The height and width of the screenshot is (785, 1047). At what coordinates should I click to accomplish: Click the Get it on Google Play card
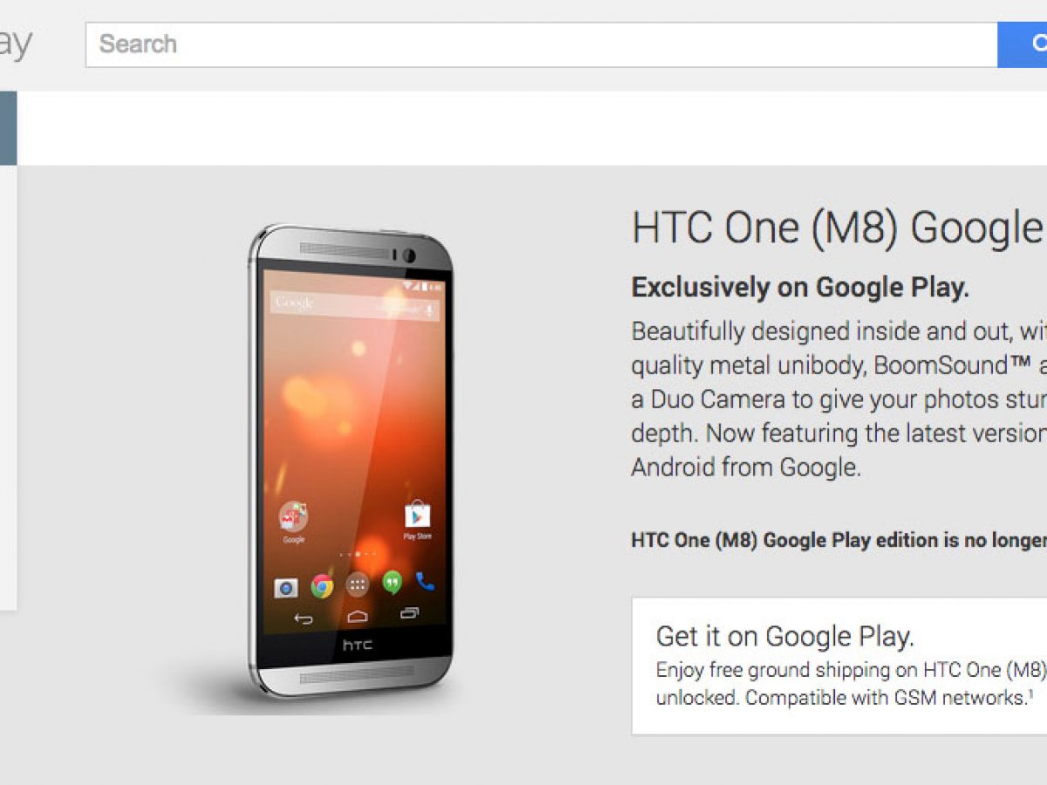839,666
